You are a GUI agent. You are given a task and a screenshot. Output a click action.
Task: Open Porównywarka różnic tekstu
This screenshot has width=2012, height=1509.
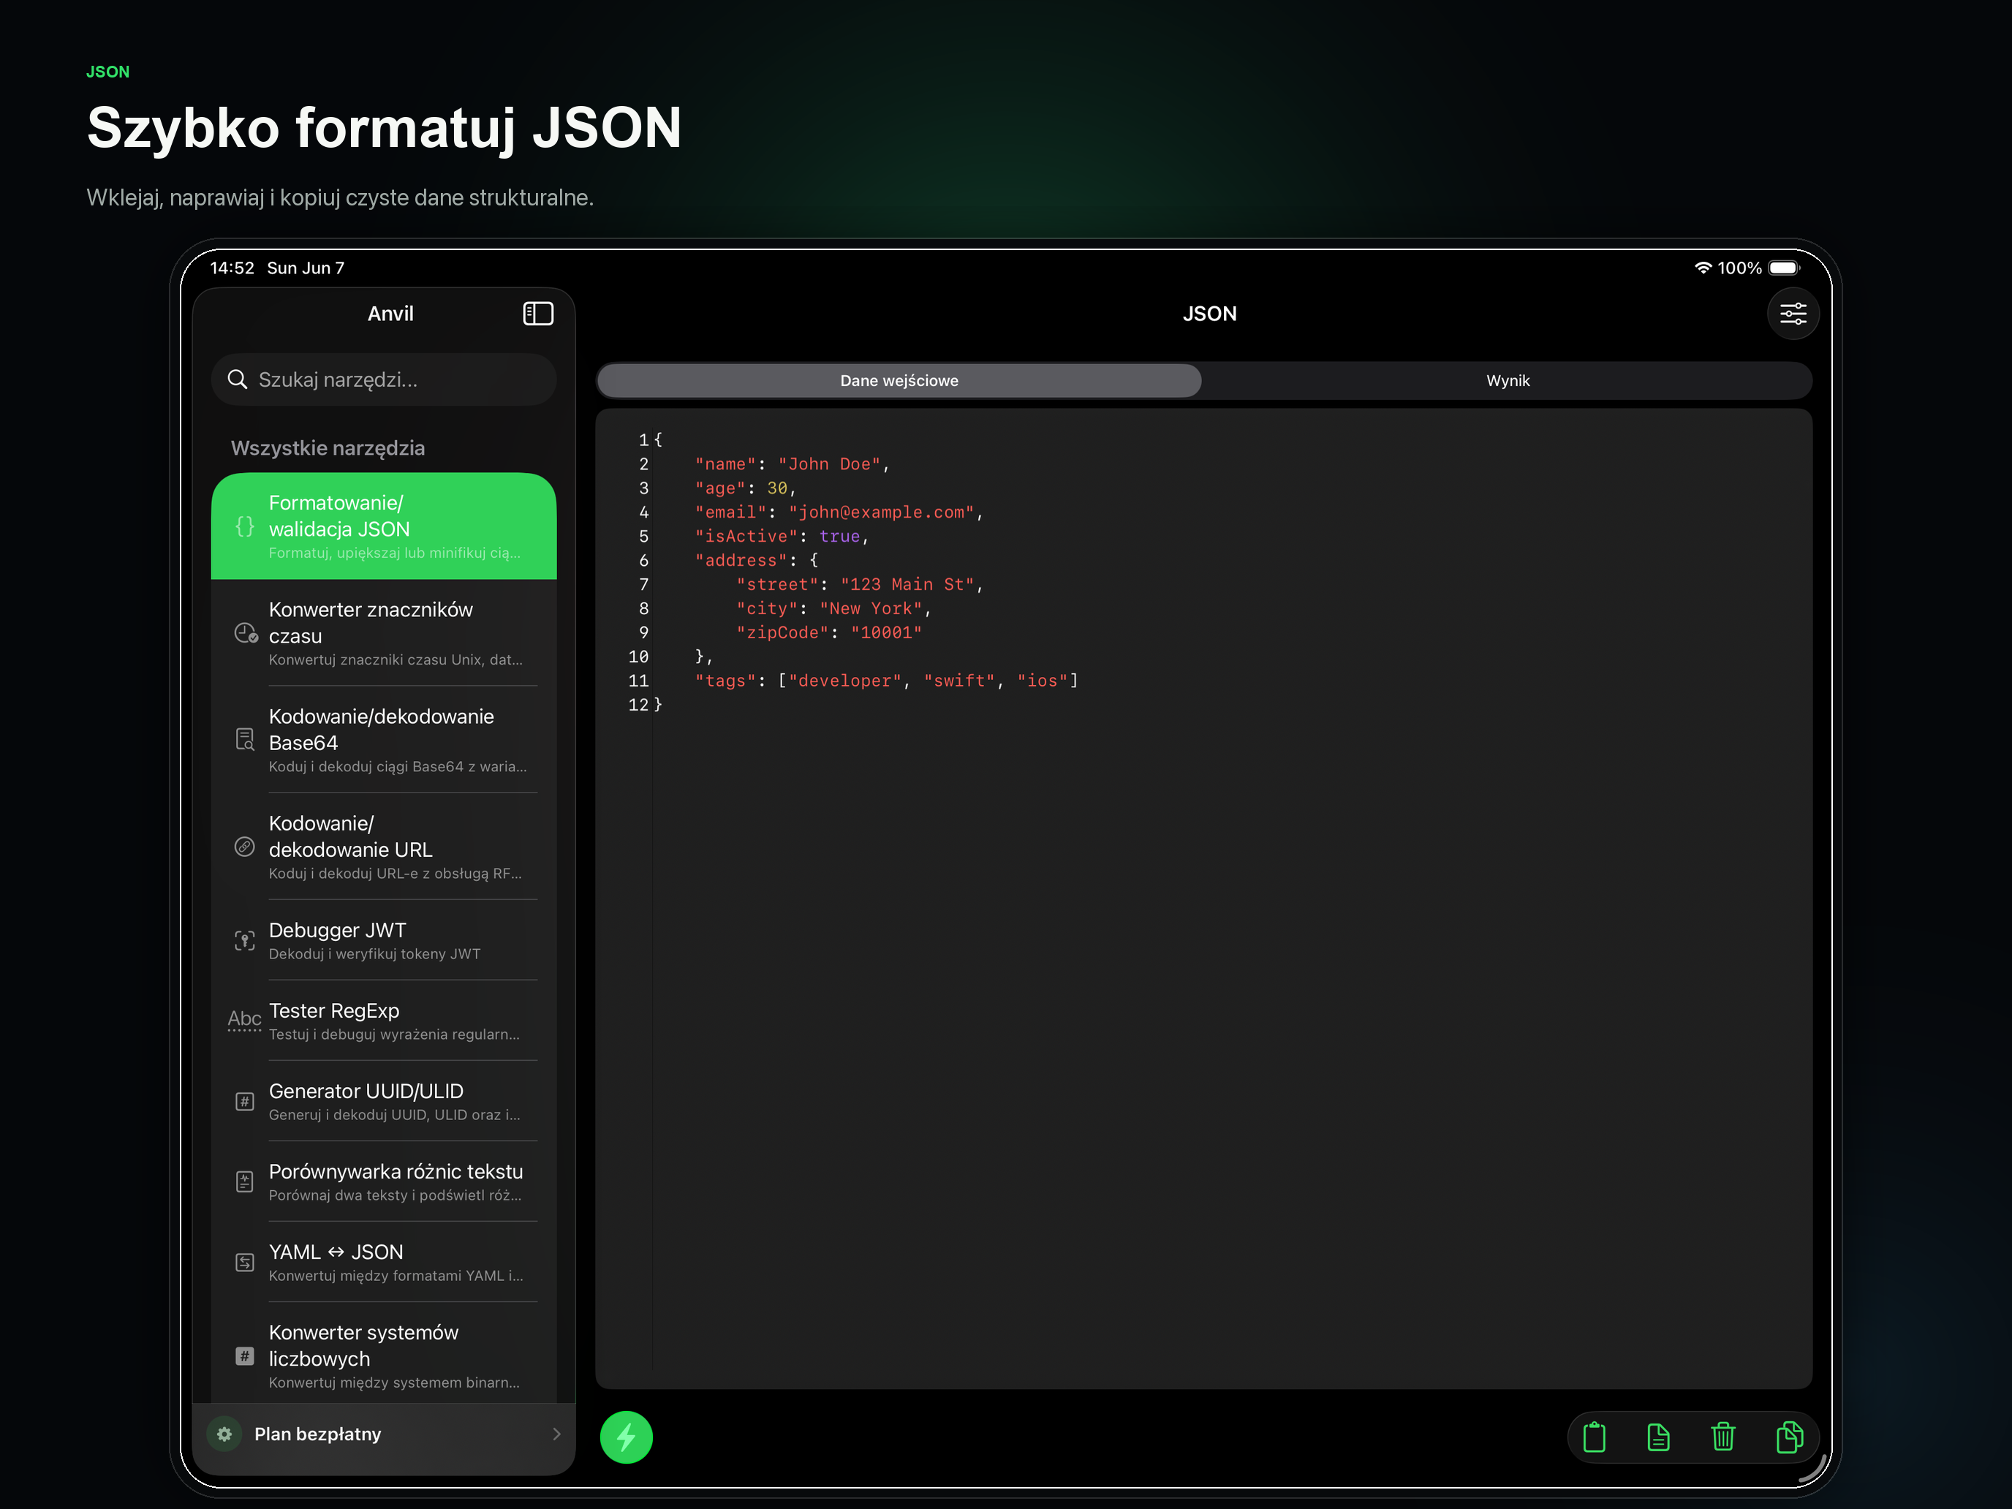[x=384, y=1181]
